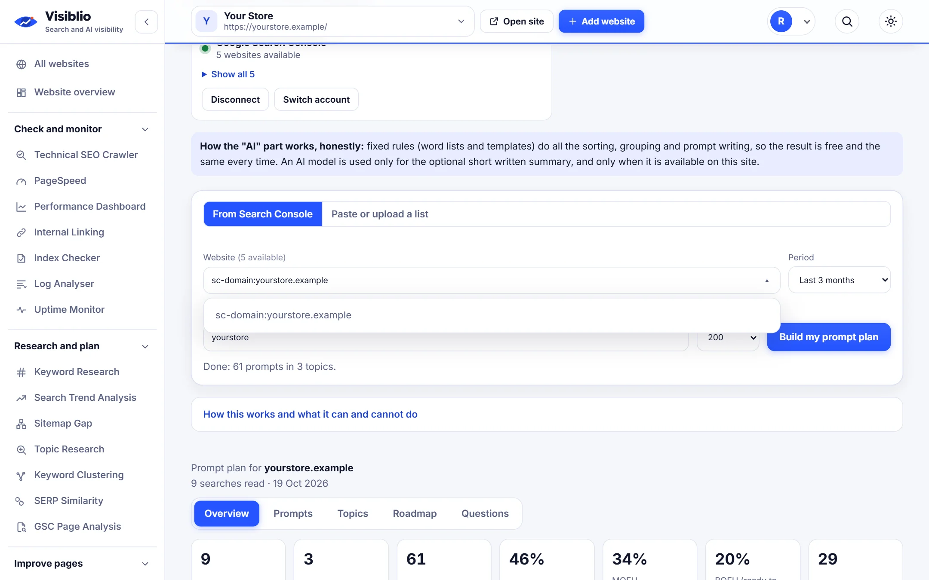The image size is (929, 580).
Task: Click the Performance Dashboard chart icon
Action: coord(21,207)
